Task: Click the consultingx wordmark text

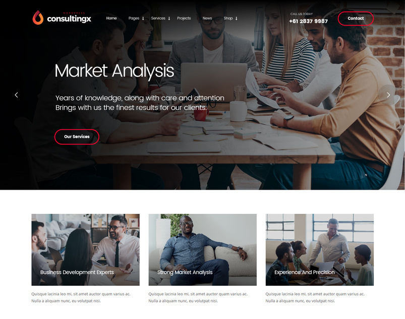Action: pyautogui.click(x=69, y=19)
